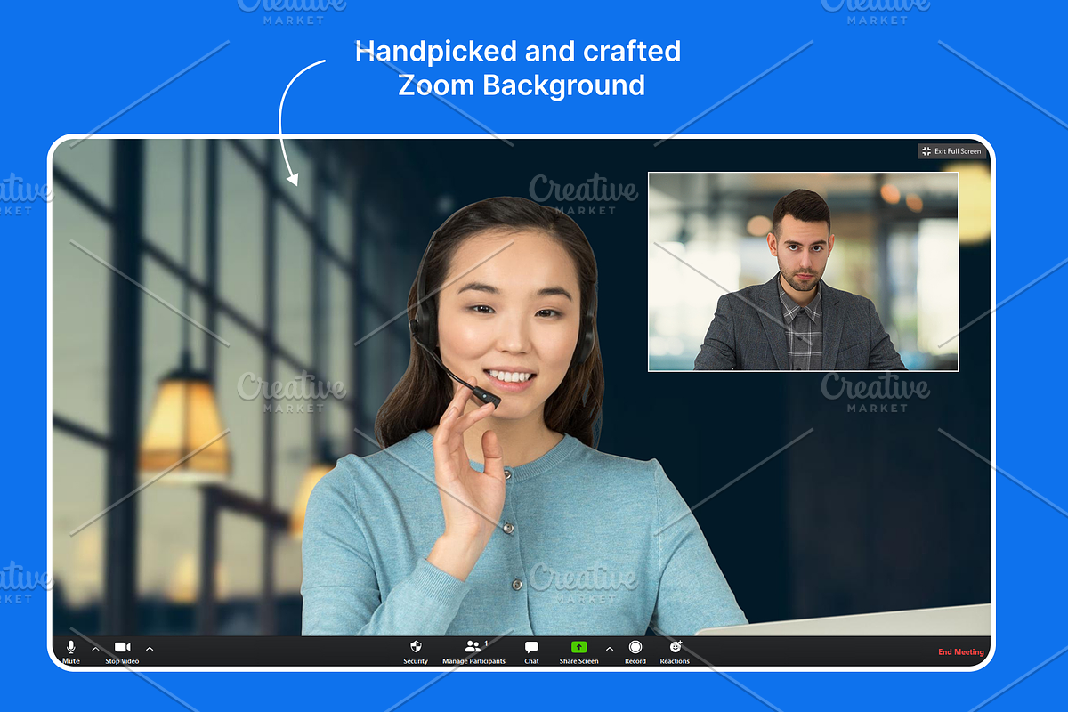This screenshot has width=1068, height=712.
Task: Click End Meeting
Action: 961,652
